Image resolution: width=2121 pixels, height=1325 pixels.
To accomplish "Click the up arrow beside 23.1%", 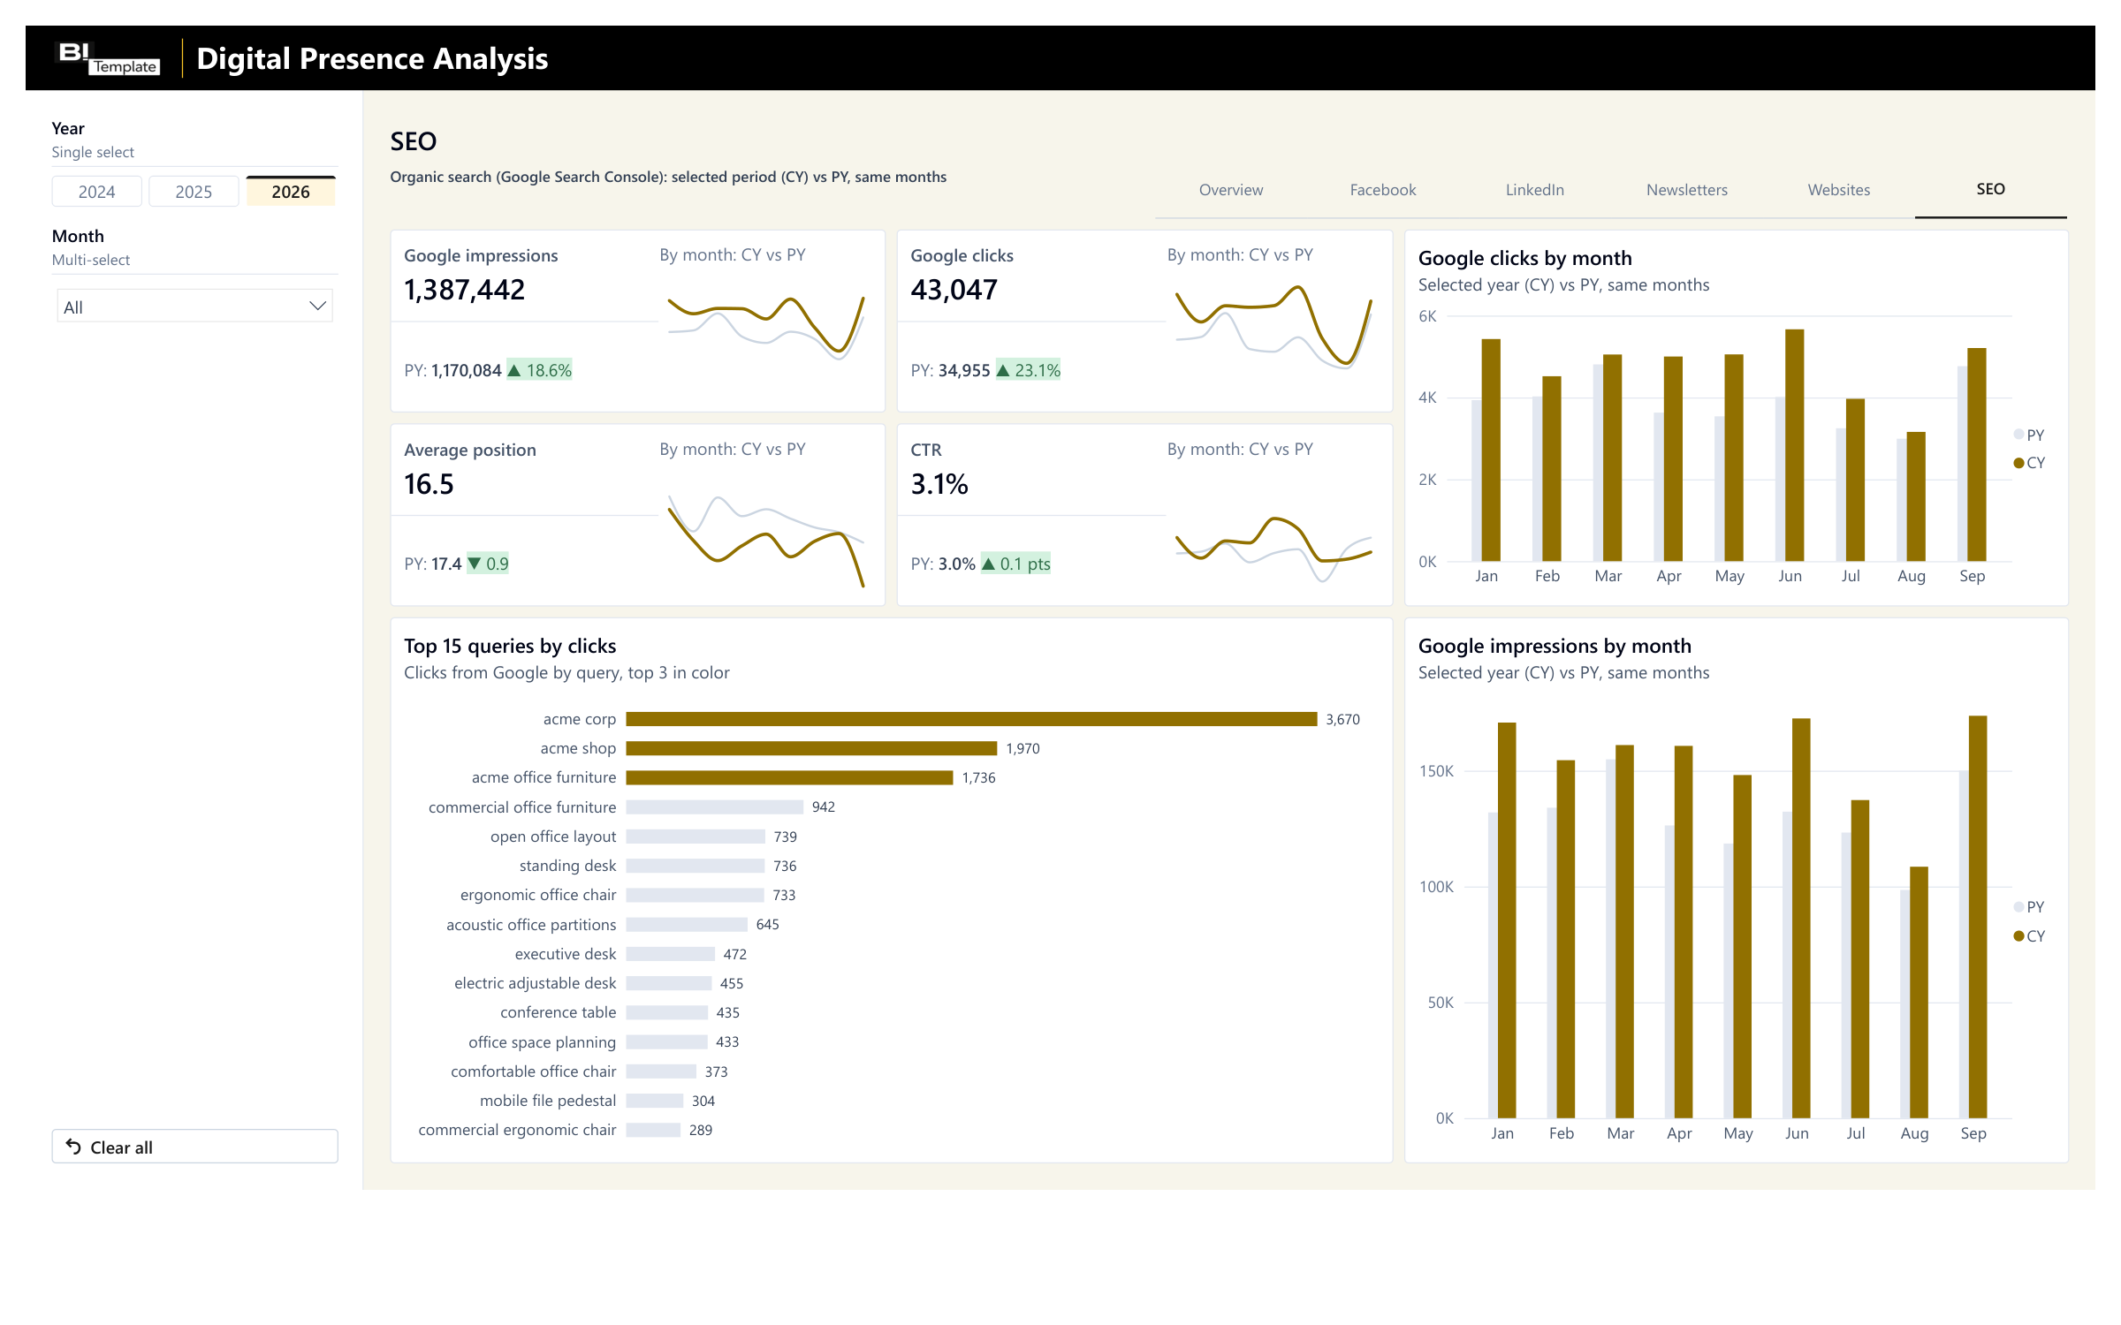I will pos(1003,371).
